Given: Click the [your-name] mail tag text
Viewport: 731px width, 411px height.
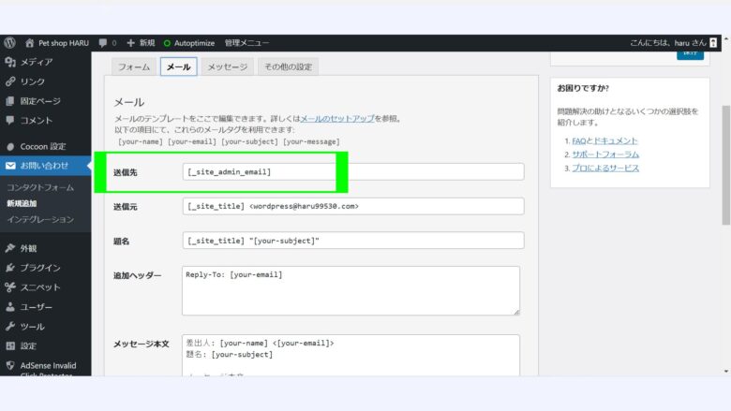Looking at the screenshot, I should point(141,141).
